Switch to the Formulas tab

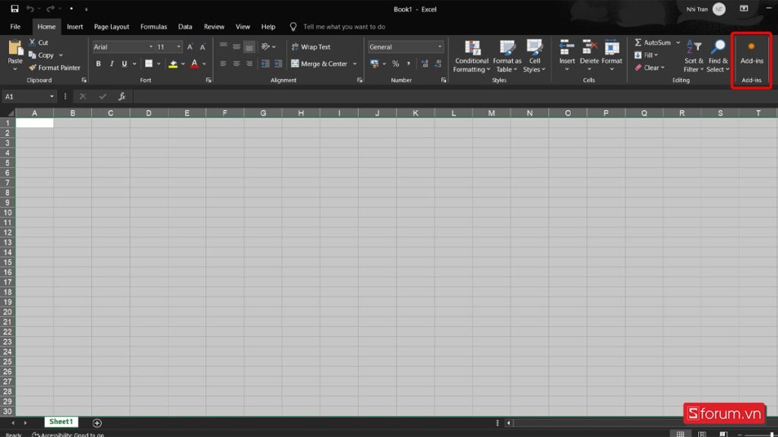coord(153,27)
